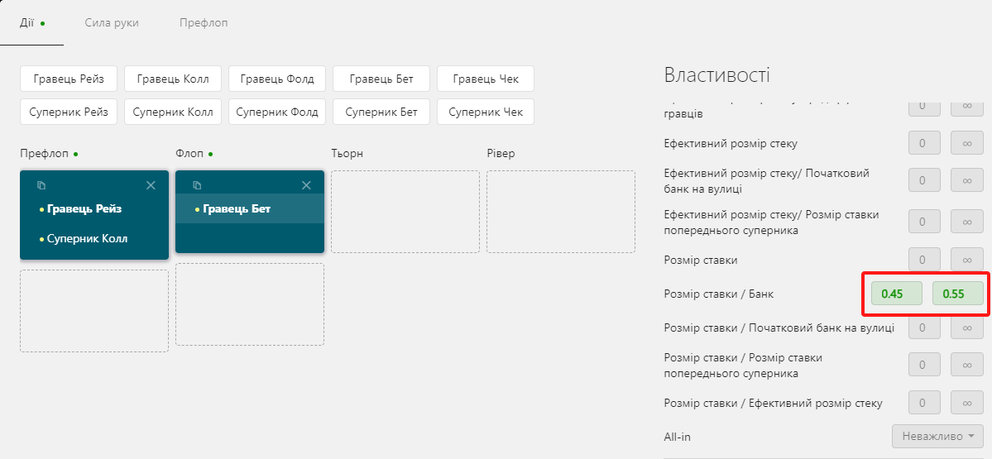Click the empty Тьорн action slot

click(405, 212)
